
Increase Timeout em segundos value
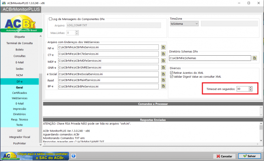tap(251, 87)
